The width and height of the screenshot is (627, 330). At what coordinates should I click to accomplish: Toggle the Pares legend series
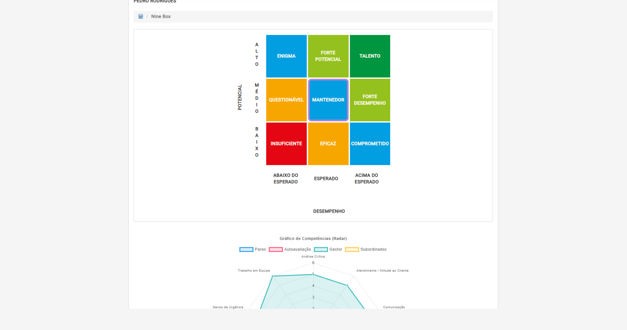[x=260, y=249]
